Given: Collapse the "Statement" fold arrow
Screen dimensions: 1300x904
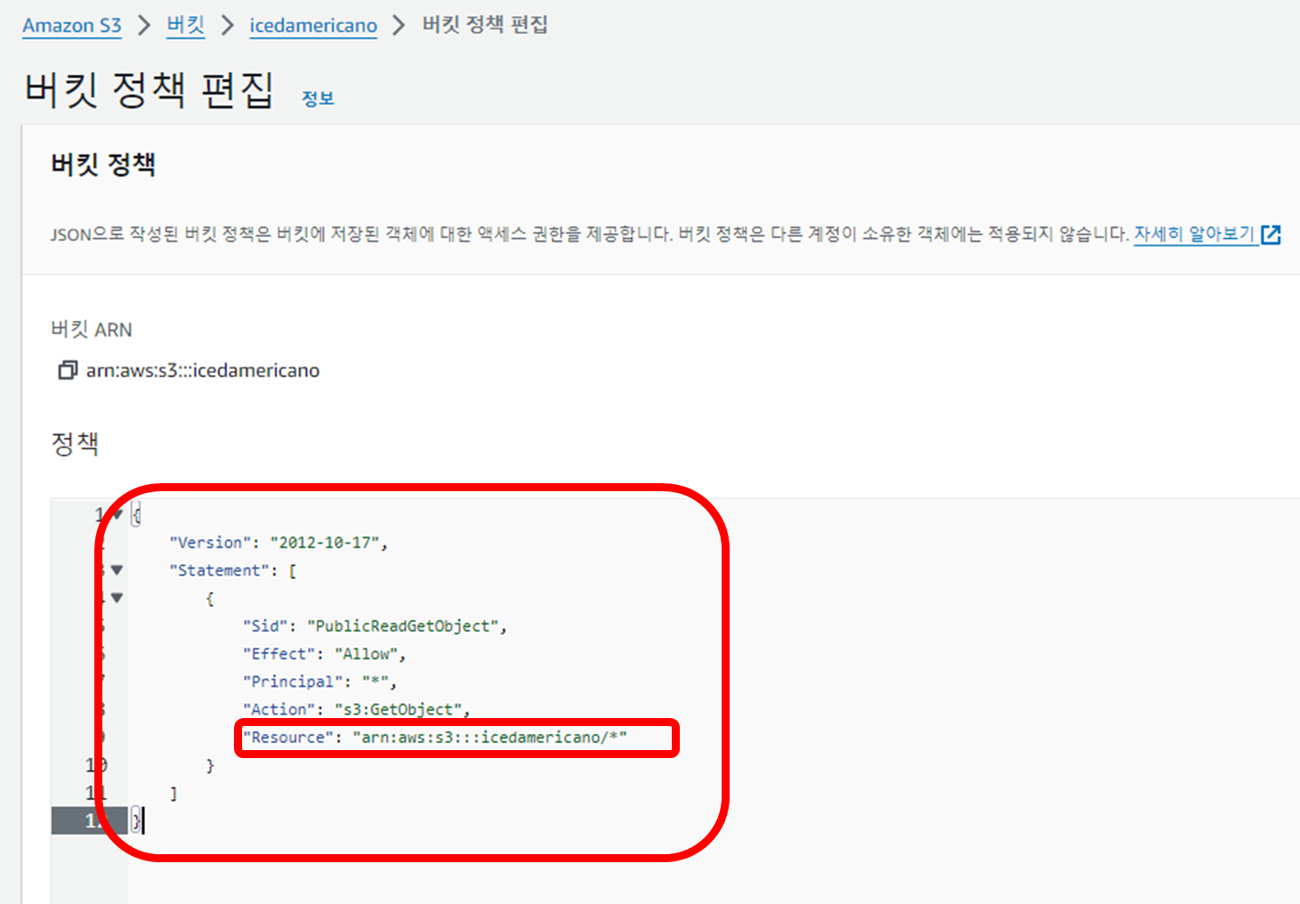Looking at the screenshot, I should pyautogui.click(x=117, y=570).
